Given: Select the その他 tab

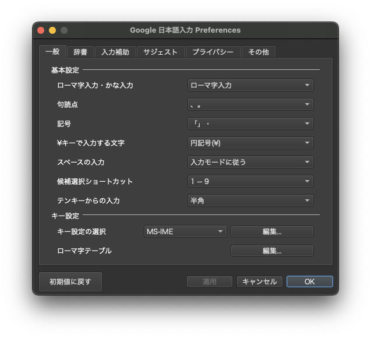Looking at the screenshot, I should point(259,52).
